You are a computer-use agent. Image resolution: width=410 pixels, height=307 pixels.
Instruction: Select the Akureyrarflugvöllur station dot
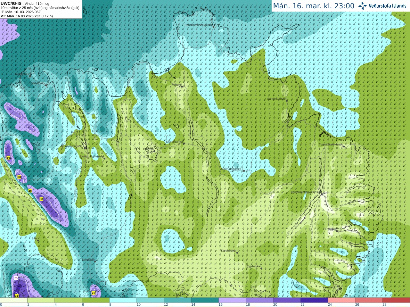(86, 148)
